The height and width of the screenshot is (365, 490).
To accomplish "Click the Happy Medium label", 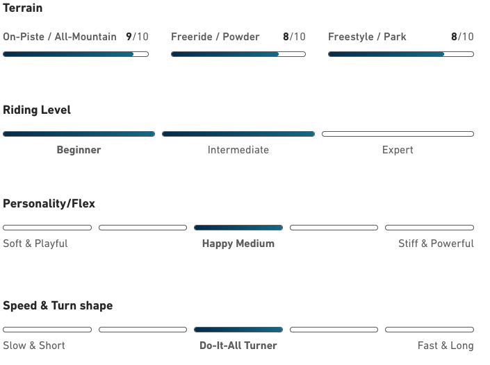I will point(238,244).
